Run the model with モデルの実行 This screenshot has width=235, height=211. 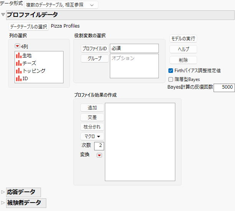tap(183, 39)
